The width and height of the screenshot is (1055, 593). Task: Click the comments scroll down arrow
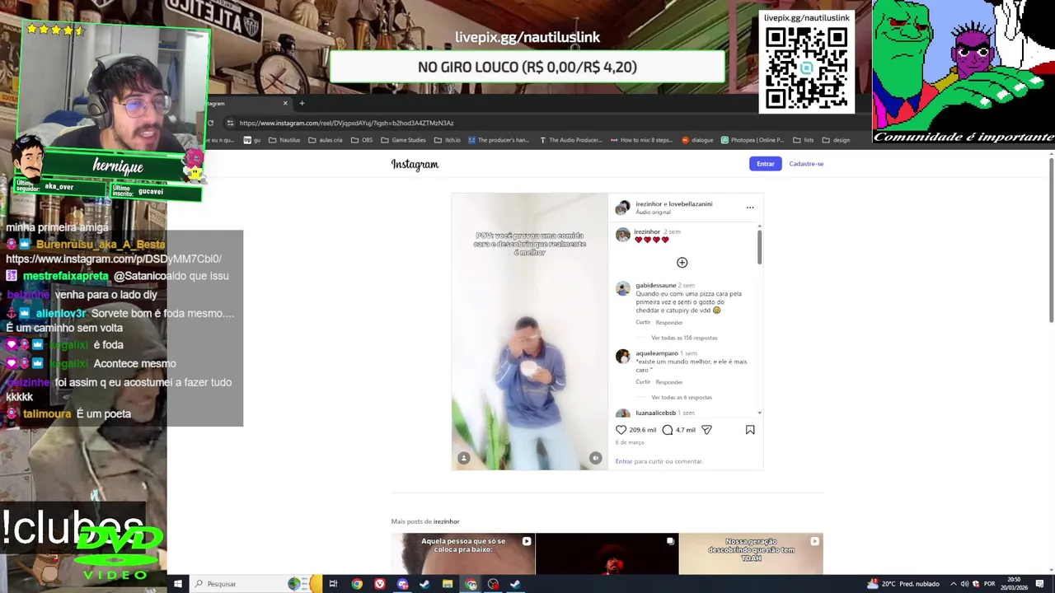[759, 413]
